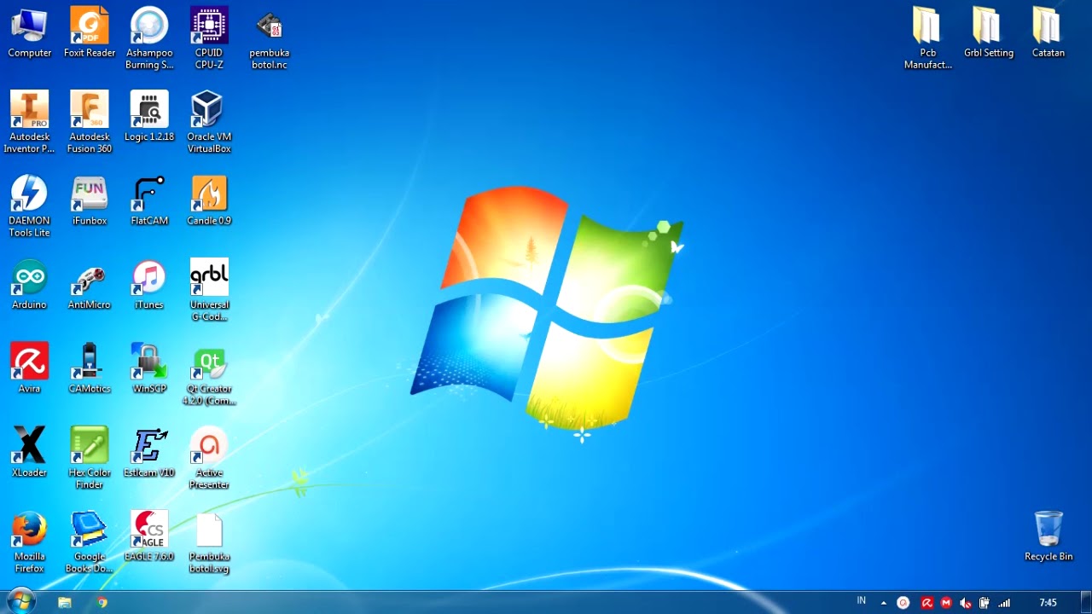Select the Recycle Bin
1092x614 pixels.
[x=1048, y=536]
